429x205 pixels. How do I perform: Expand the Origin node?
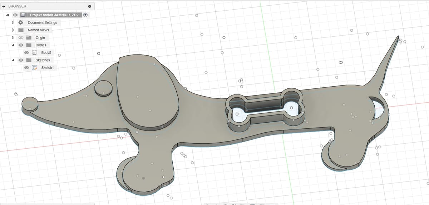coord(13,37)
